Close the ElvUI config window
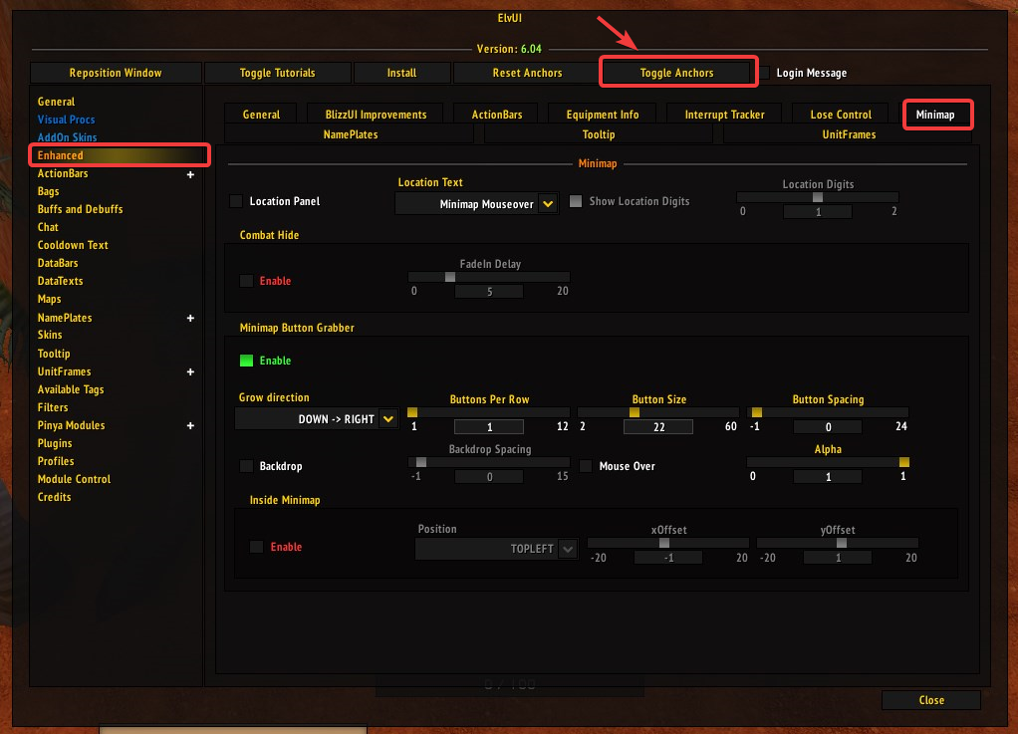The width and height of the screenshot is (1018, 734). coord(931,699)
